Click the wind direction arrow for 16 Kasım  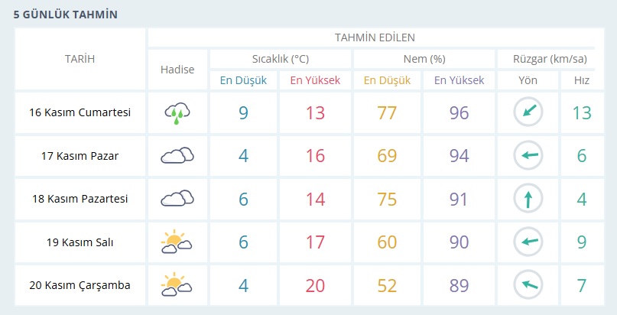[x=528, y=113]
